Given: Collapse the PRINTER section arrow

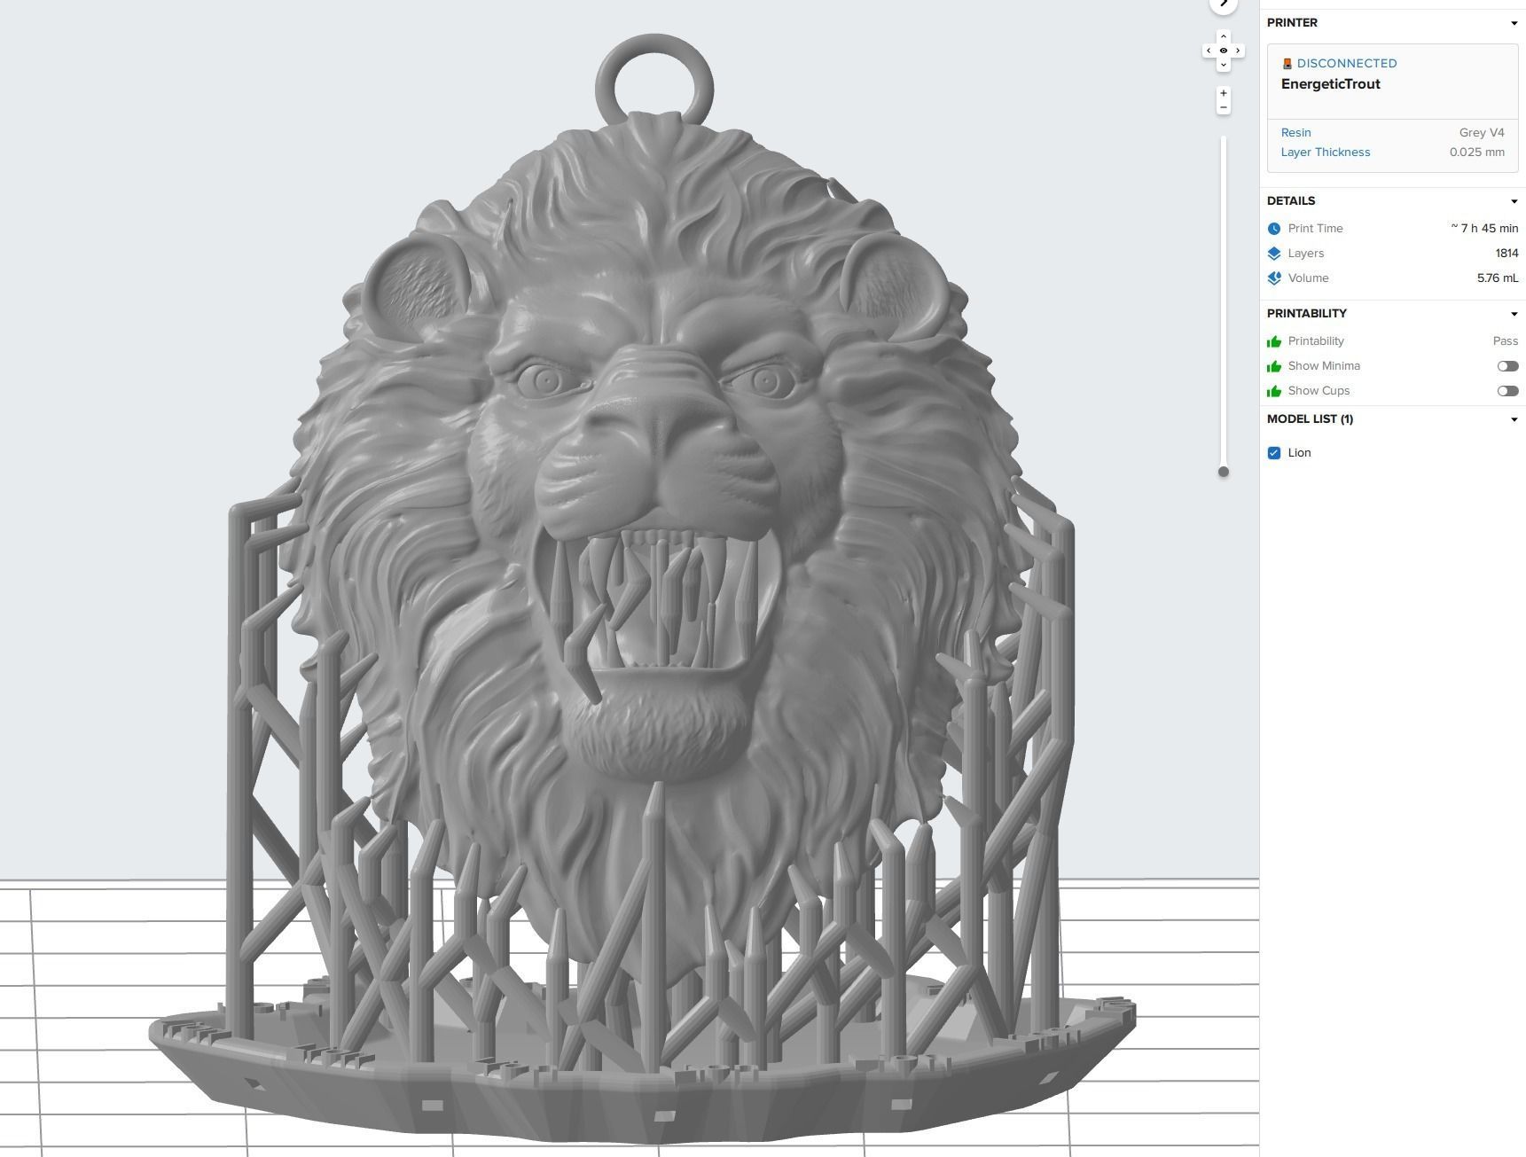Looking at the screenshot, I should click(1514, 23).
